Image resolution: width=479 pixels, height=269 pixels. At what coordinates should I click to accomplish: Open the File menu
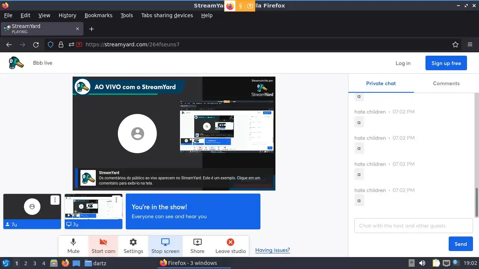[x=8, y=15]
